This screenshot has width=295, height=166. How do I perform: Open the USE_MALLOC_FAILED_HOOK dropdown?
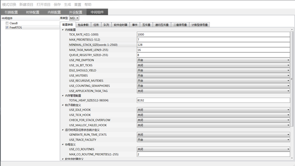(x=213, y=125)
